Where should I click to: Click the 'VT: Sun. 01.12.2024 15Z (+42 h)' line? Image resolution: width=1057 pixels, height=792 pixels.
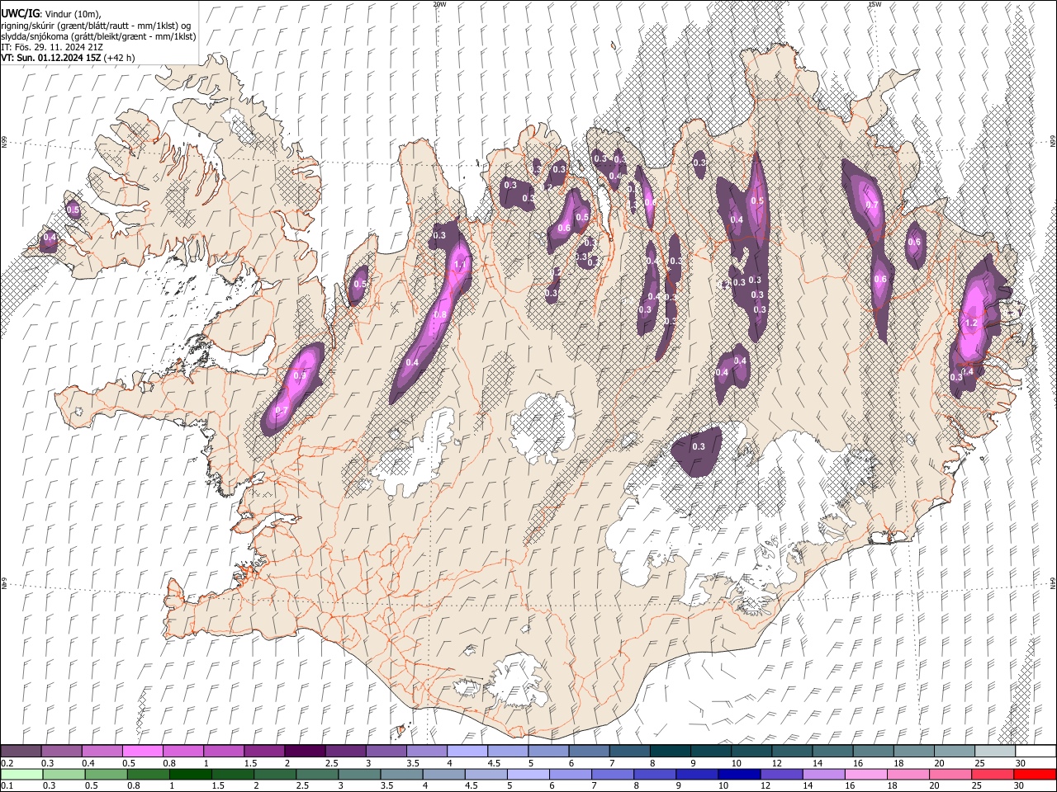[68, 58]
